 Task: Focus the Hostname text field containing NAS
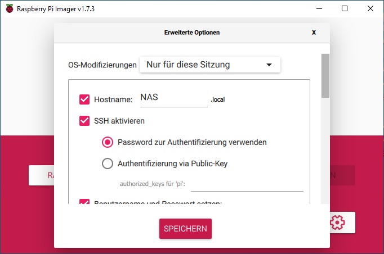tap(174, 98)
